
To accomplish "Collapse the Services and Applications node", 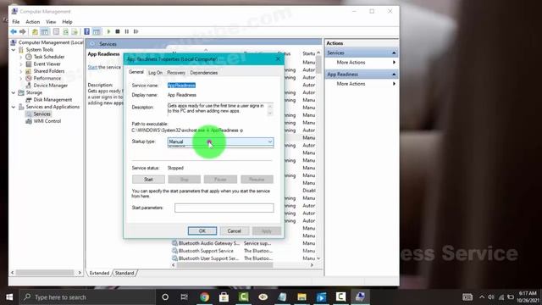I will click(x=14, y=108).
